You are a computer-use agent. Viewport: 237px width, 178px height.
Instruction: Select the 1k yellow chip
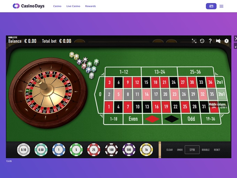(146, 149)
